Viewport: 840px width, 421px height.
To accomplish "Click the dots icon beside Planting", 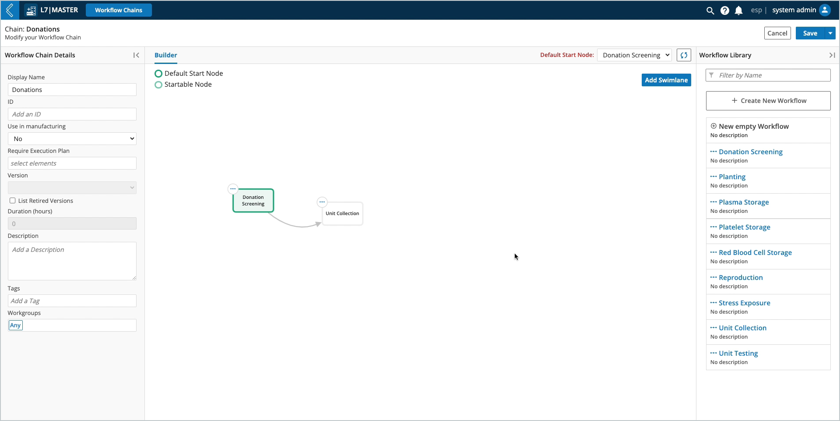I will 713,177.
